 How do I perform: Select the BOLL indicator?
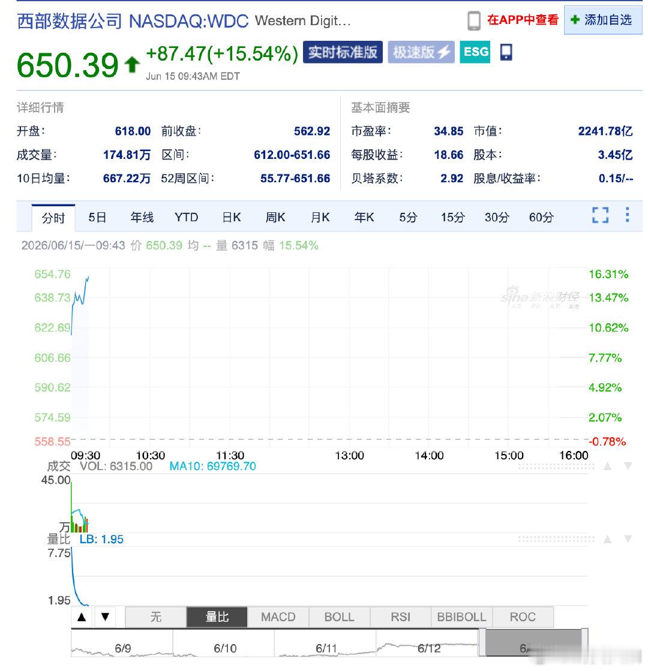(340, 617)
